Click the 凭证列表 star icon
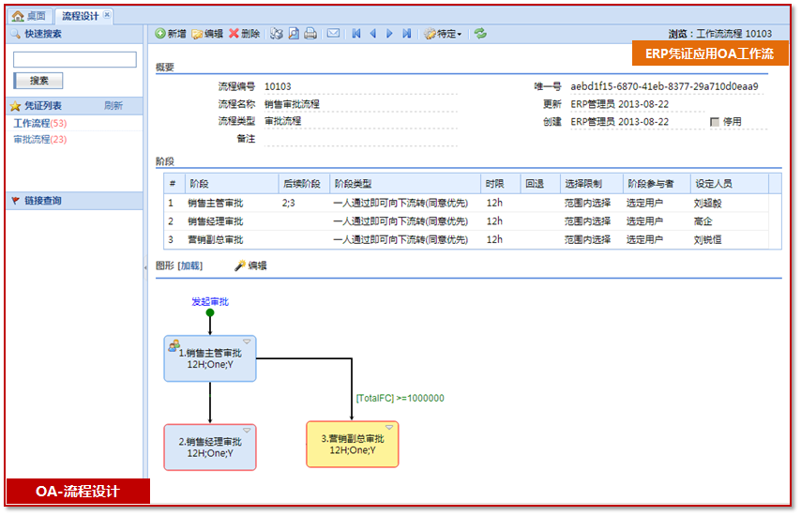 coord(15,106)
